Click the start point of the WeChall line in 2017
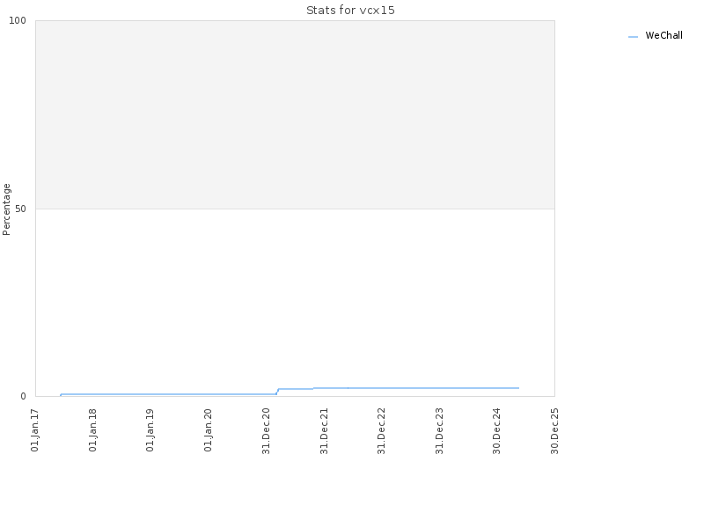 pyautogui.click(x=61, y=395)
